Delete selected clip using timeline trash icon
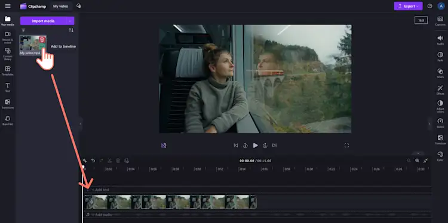 118,160
